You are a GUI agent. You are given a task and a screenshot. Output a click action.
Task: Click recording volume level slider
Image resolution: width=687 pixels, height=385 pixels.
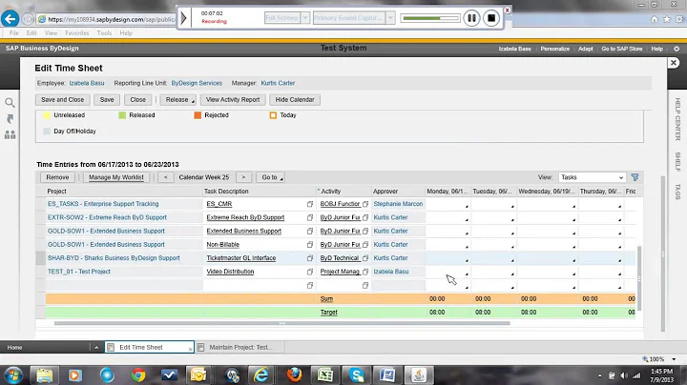tap(429, 18)
